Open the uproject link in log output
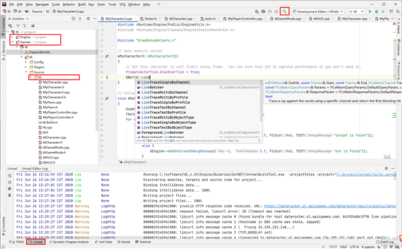The height and width of the screenshot is (249, 402). click(x=366, y=175)
